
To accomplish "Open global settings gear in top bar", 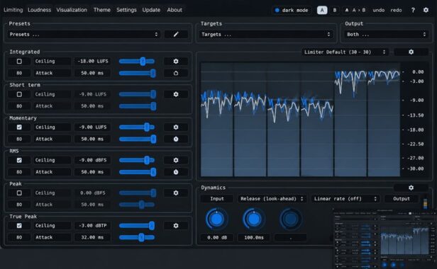I will pyautogui.click(x=426, y=10).
